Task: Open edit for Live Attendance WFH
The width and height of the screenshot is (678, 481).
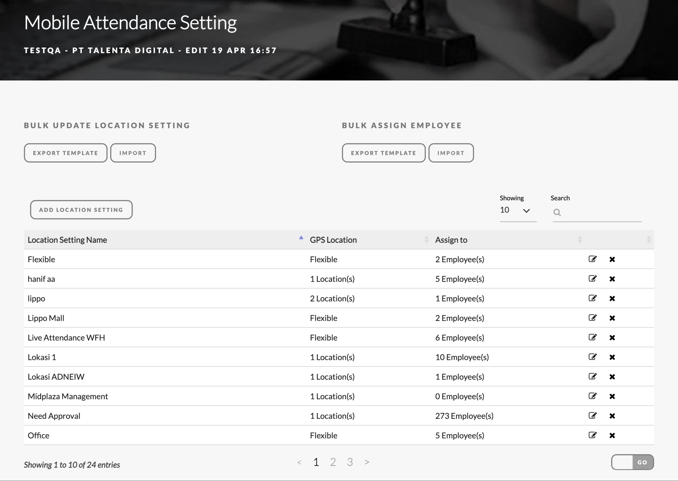Action: click(x=592, y=337)
